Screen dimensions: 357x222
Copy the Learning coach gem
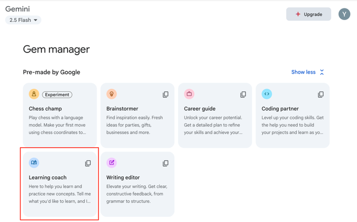pyautogui.click(x=88, y=163)
